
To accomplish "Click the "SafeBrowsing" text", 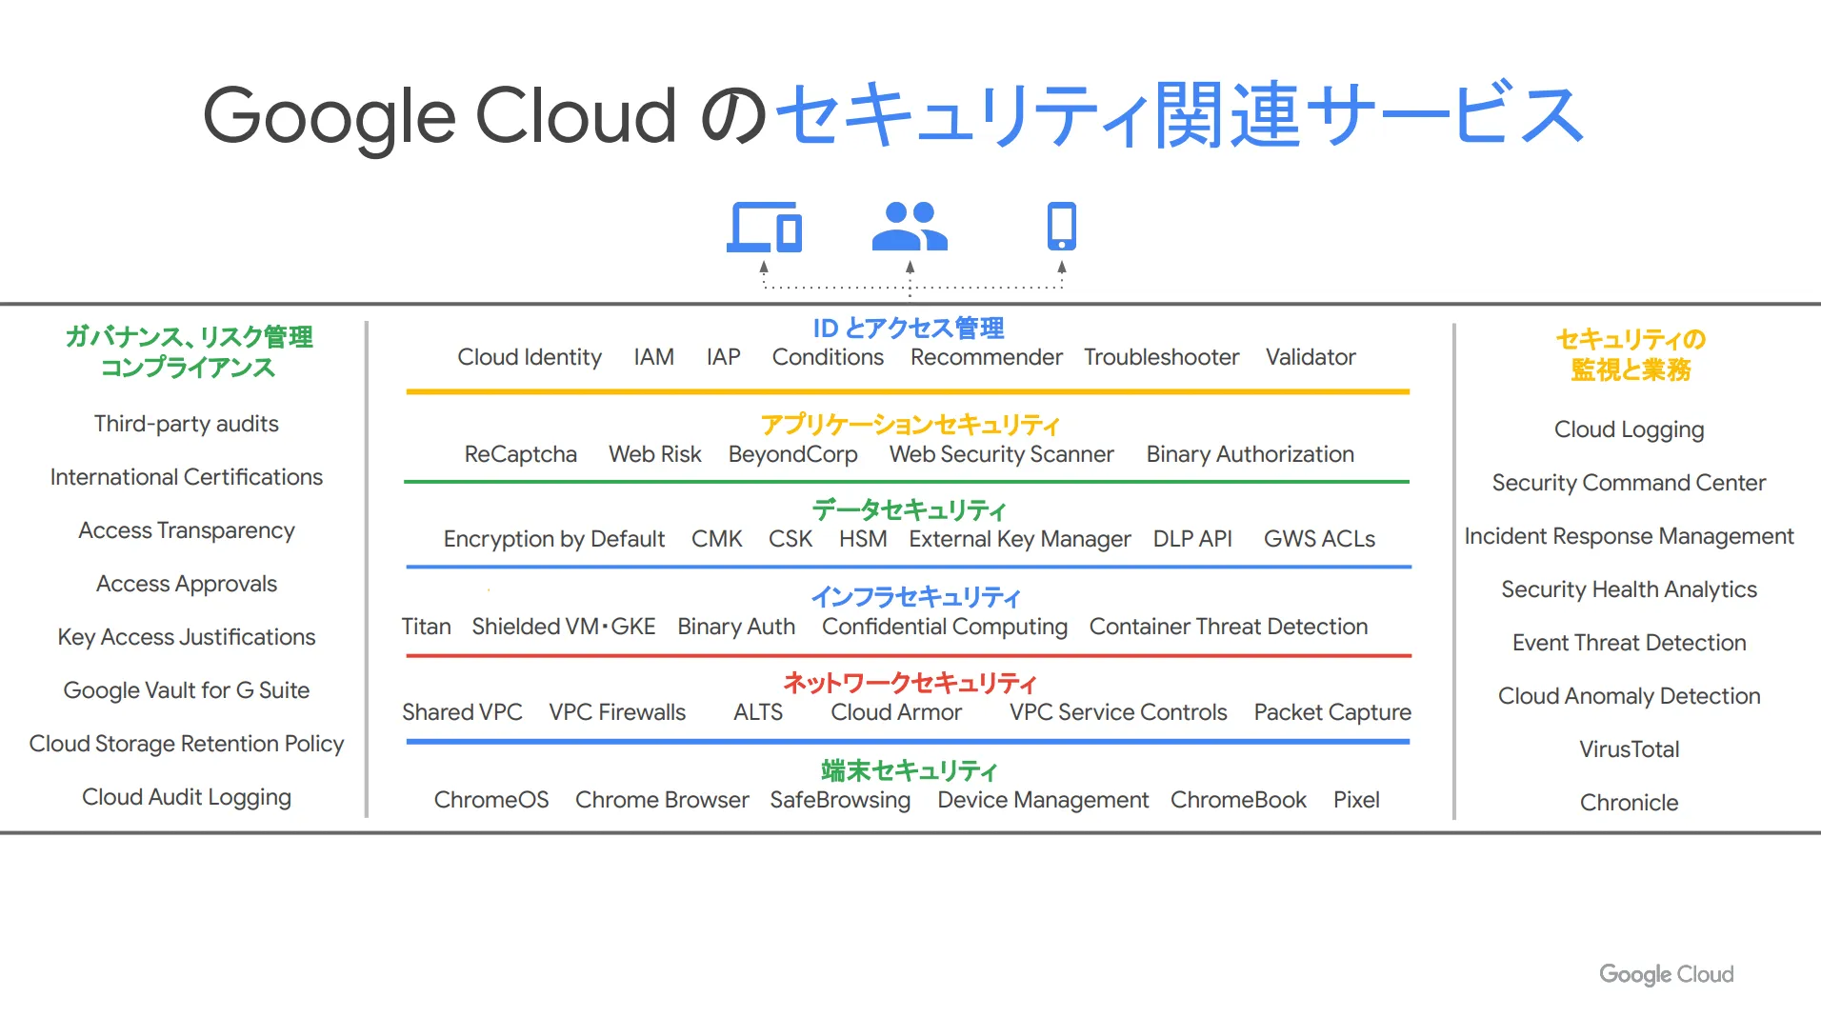I will [x=840, y=801].
